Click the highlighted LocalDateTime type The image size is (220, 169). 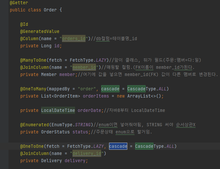pos(58,110)
